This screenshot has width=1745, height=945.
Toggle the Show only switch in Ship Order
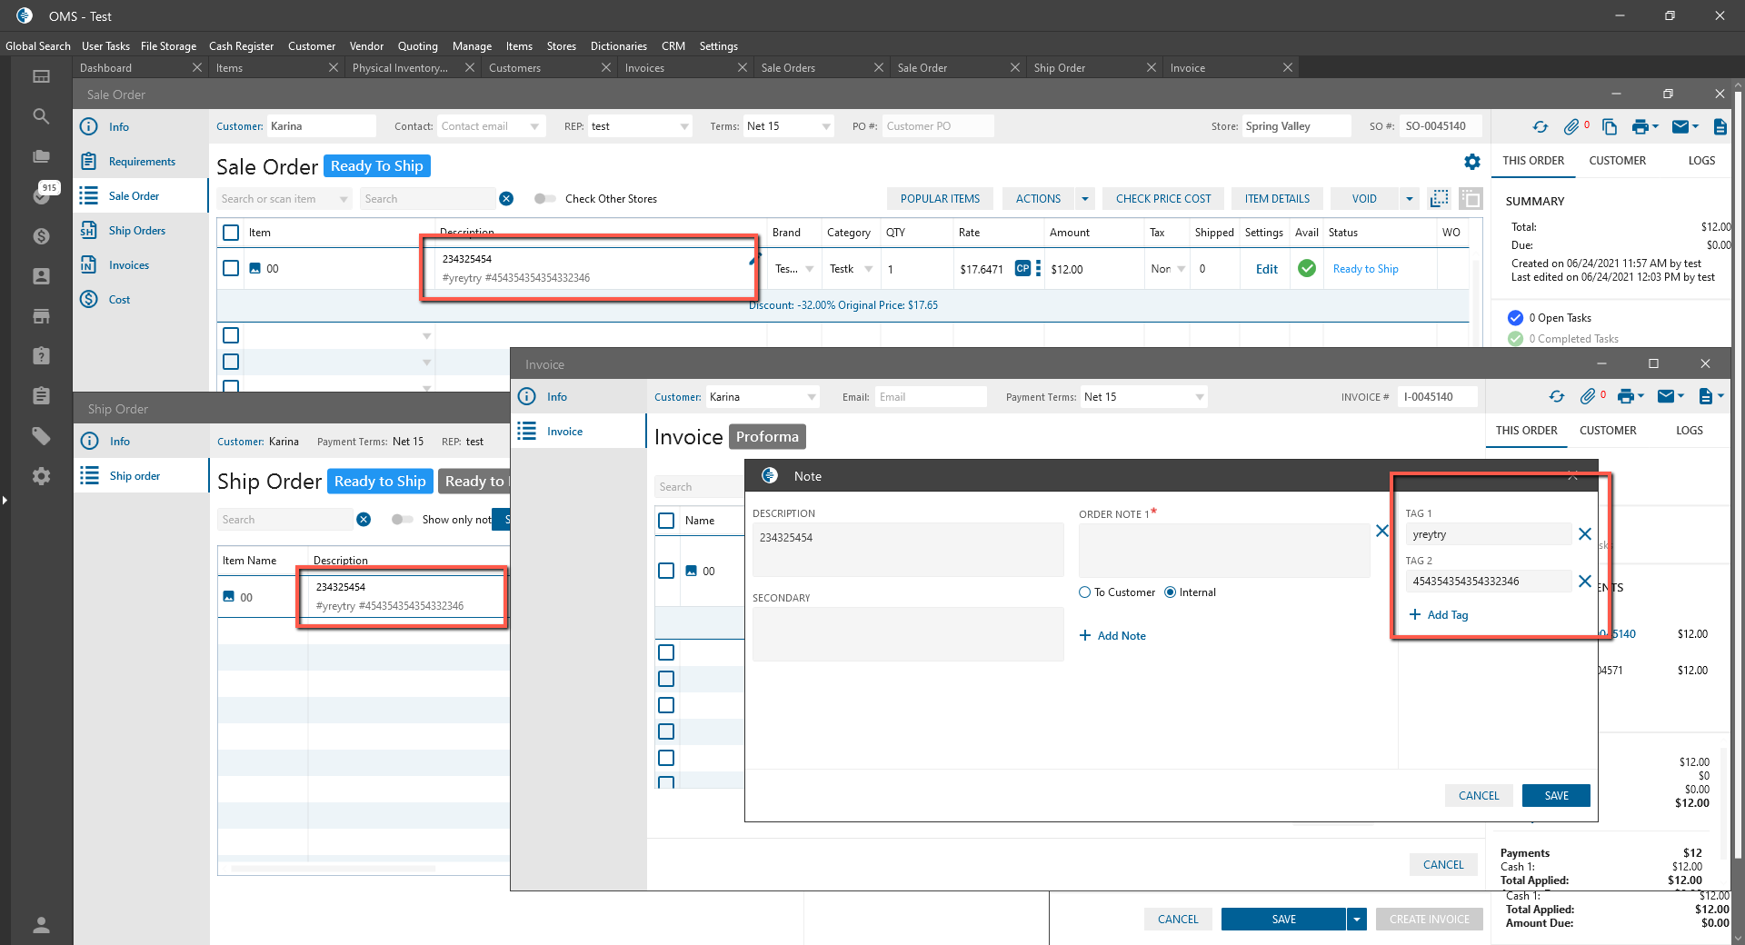click(x=402, y=520)
